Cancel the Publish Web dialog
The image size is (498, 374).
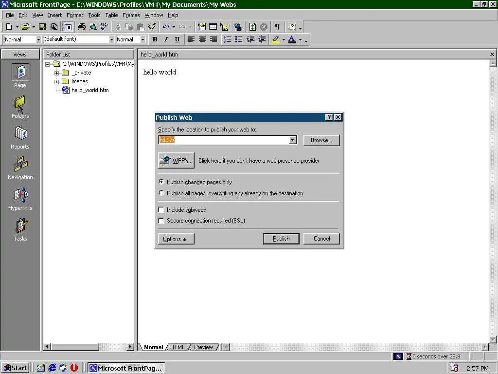pyautogui.click(x=321, y=239)
